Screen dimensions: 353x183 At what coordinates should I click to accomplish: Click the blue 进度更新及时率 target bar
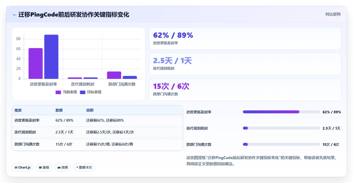[51, 57]
